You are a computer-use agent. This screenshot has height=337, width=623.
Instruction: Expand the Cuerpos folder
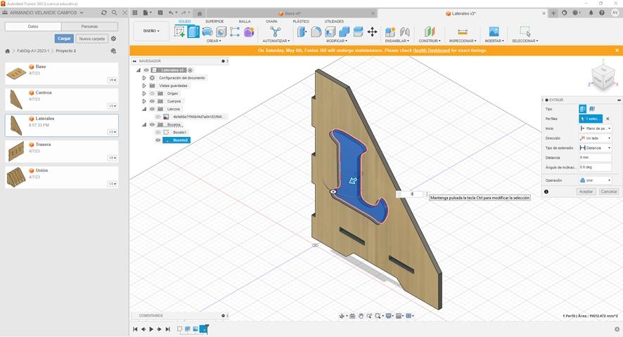click(144, 101)
